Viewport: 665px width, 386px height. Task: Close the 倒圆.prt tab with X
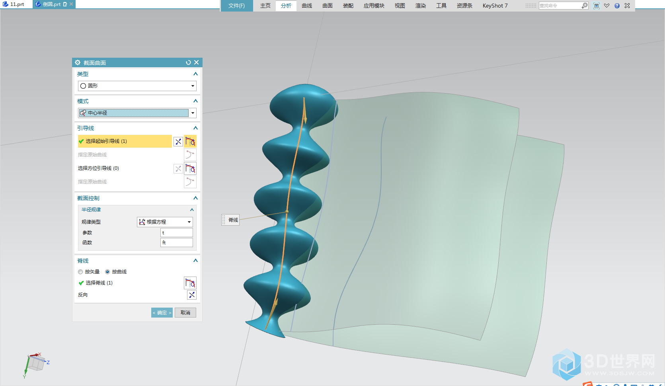[x=71, y=4]
